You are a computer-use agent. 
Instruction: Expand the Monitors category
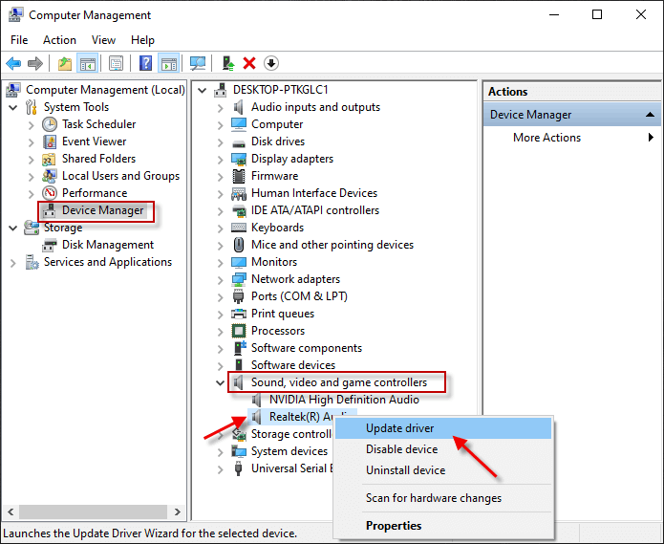(220, 263)
